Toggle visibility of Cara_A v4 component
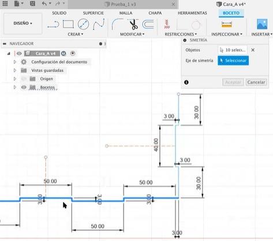This screenshot has height=241, width=273. [x=19, y=54]
